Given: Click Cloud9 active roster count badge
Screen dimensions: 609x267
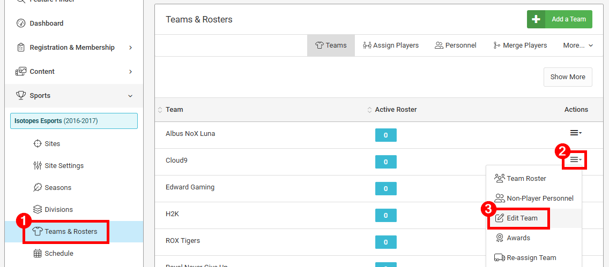Looking at the screenshot, I should pyautogui.click(x=385, y=162).
